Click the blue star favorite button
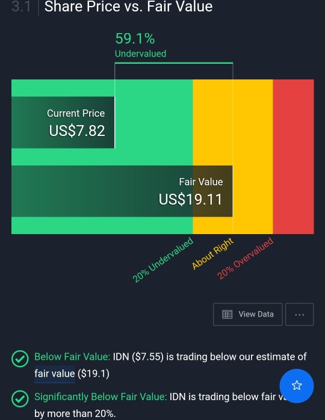Image resolution: width=325 pixels, height=420 pixels. click(x=296, y=386)
